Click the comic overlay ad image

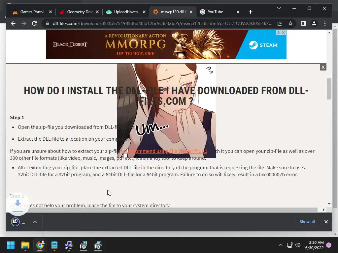tap(166, 111)
